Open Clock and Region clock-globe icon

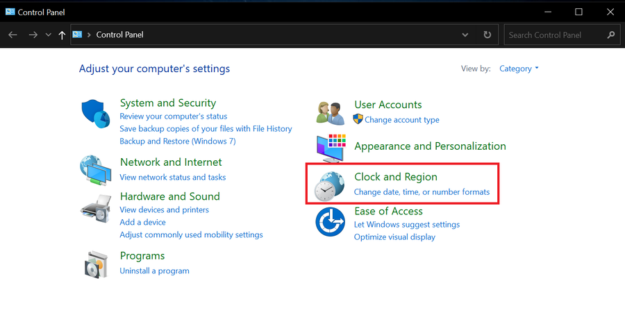[x=329, y=186]
